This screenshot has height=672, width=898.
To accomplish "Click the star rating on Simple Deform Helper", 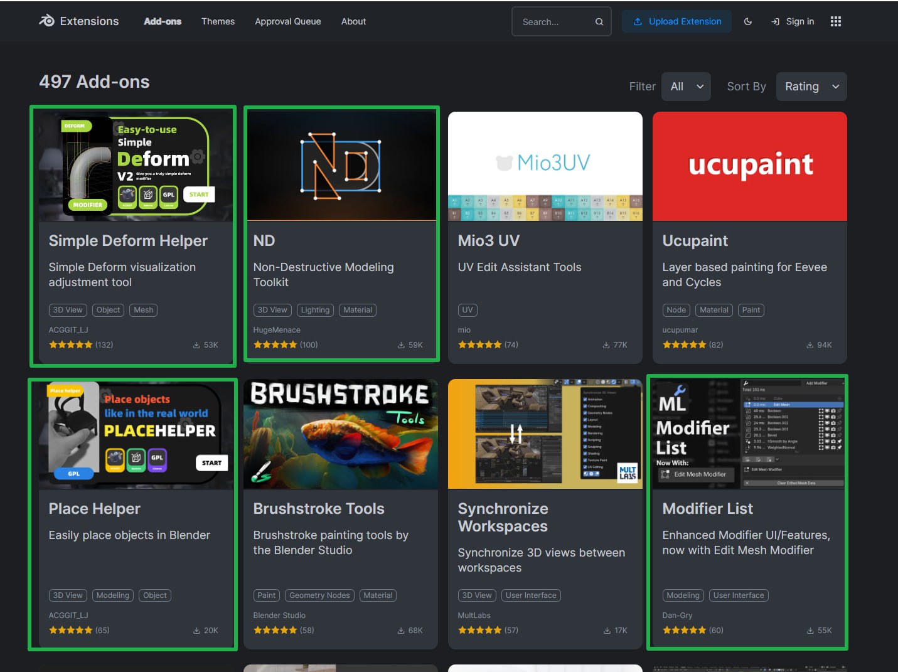I will coord(71,344).
